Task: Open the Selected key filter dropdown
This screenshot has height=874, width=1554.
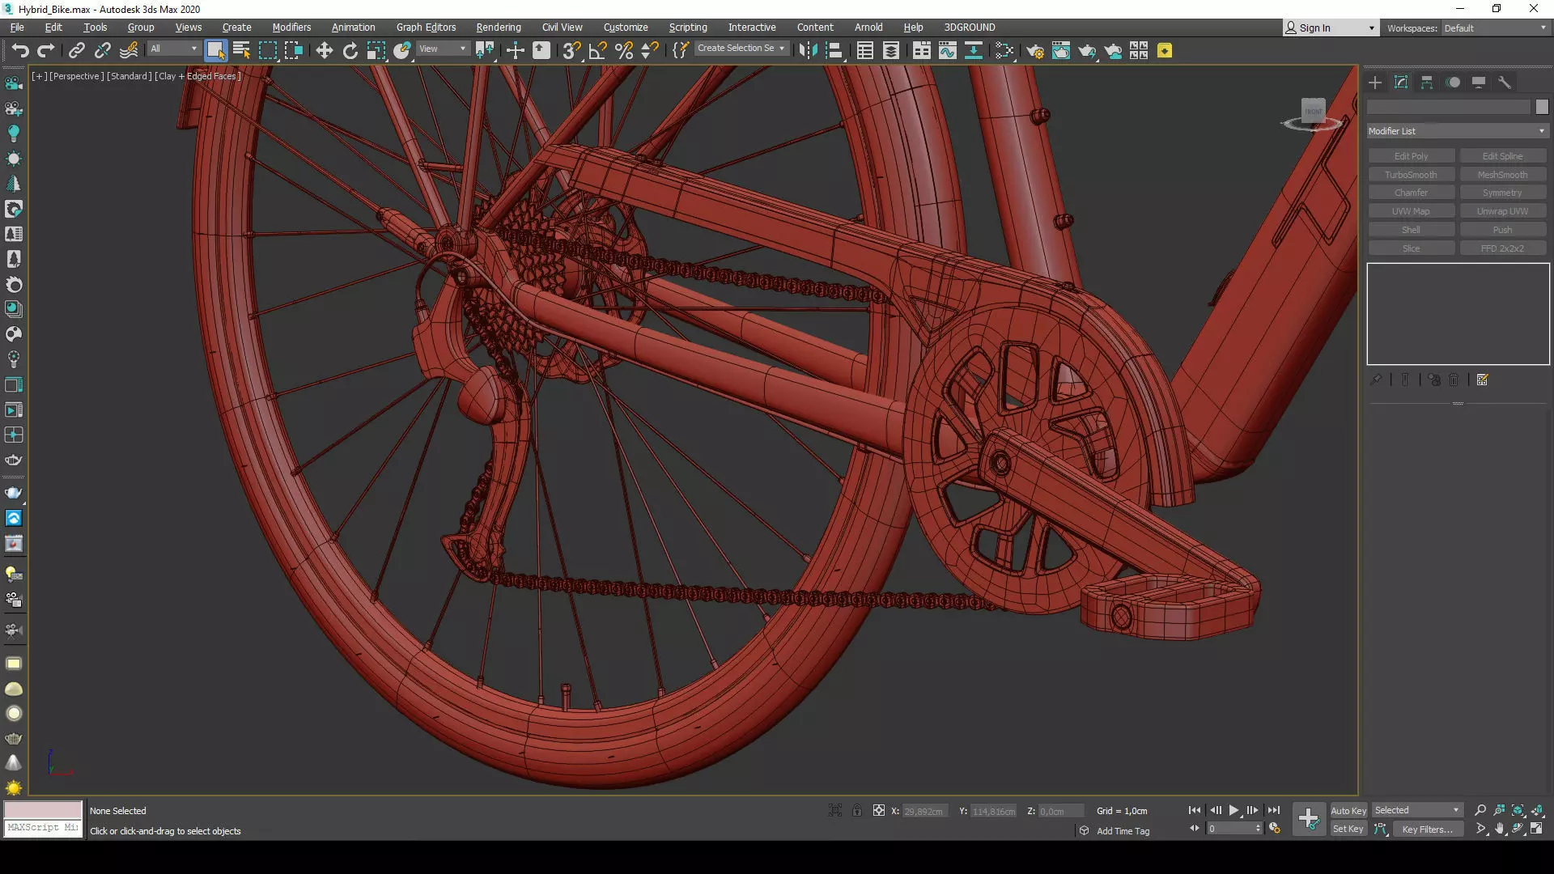Action: [x=1416, y=810]
